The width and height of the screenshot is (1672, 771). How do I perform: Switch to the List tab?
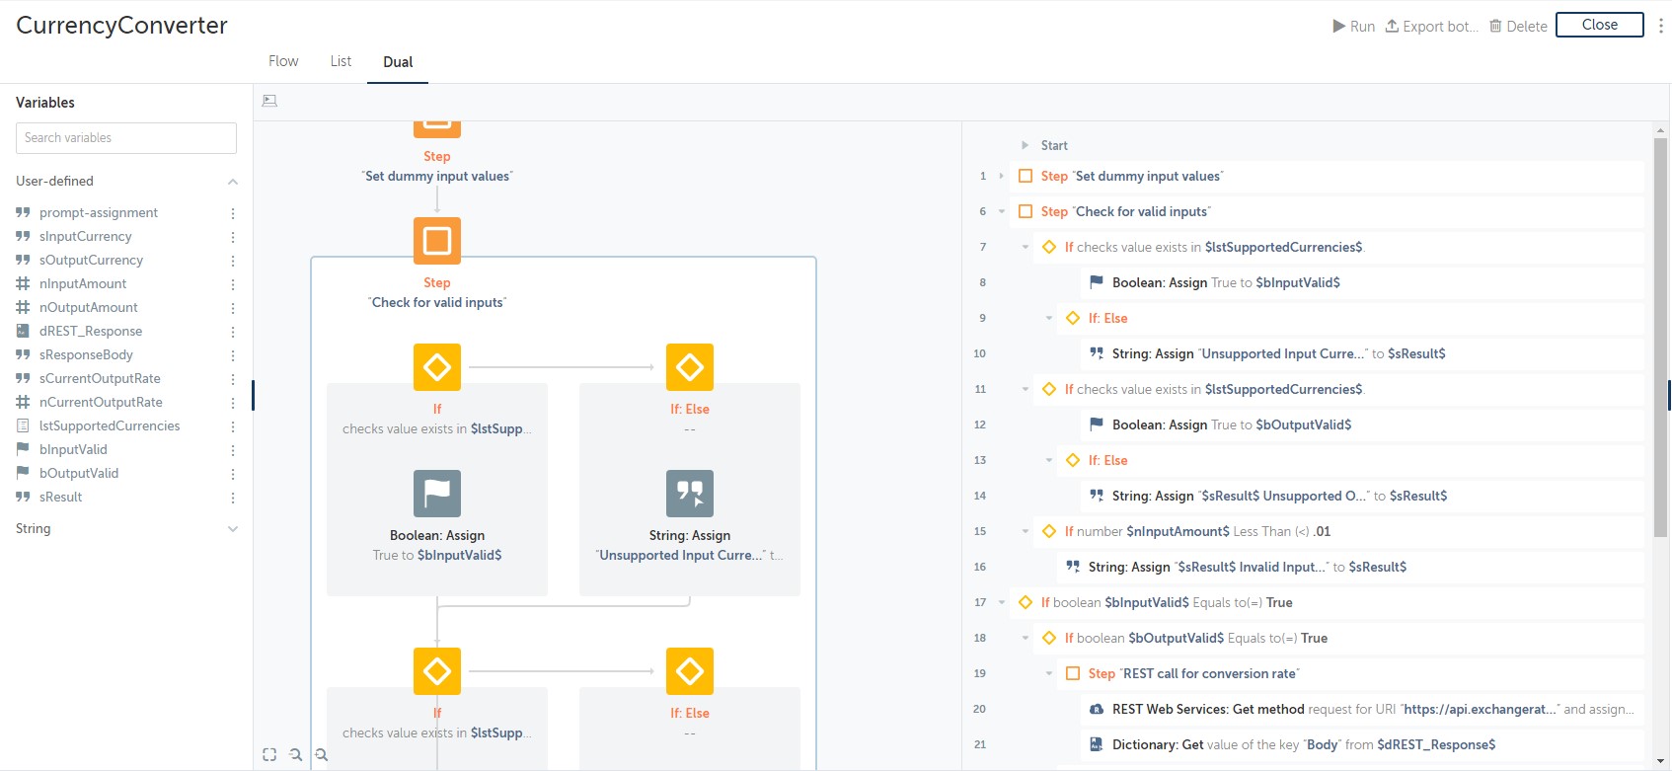click(341, 61)
